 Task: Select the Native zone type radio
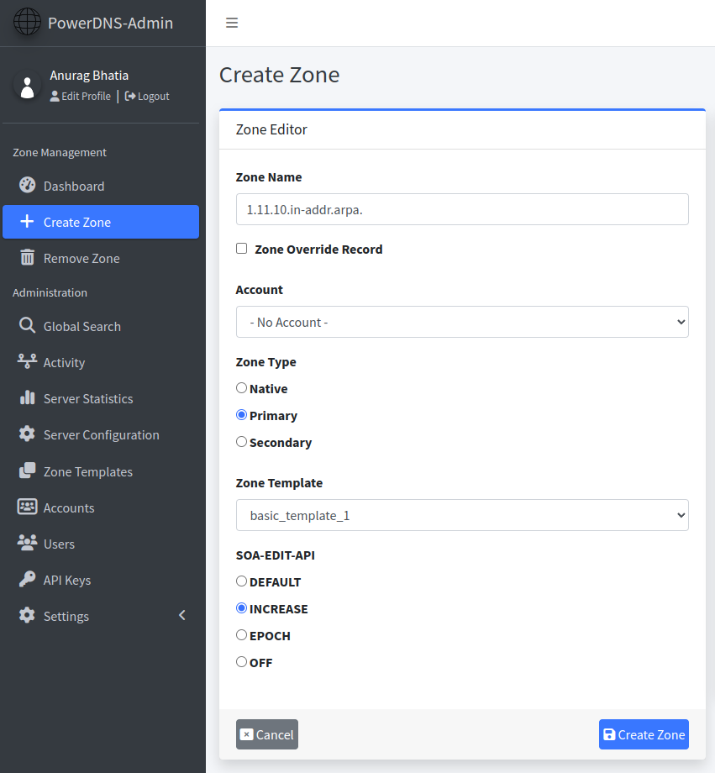[x=241, y=388]
